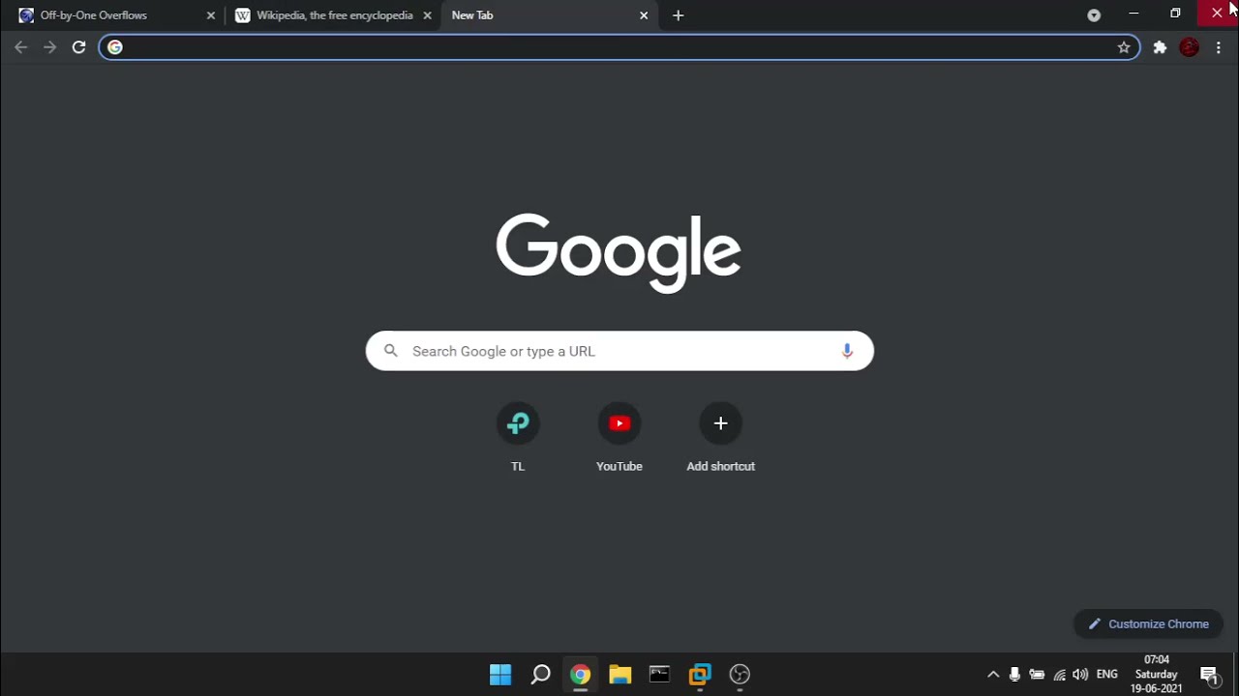This screenshot has width=1239, height=696.
Task: Open the Windows Start menu
Action: (500, 675)
